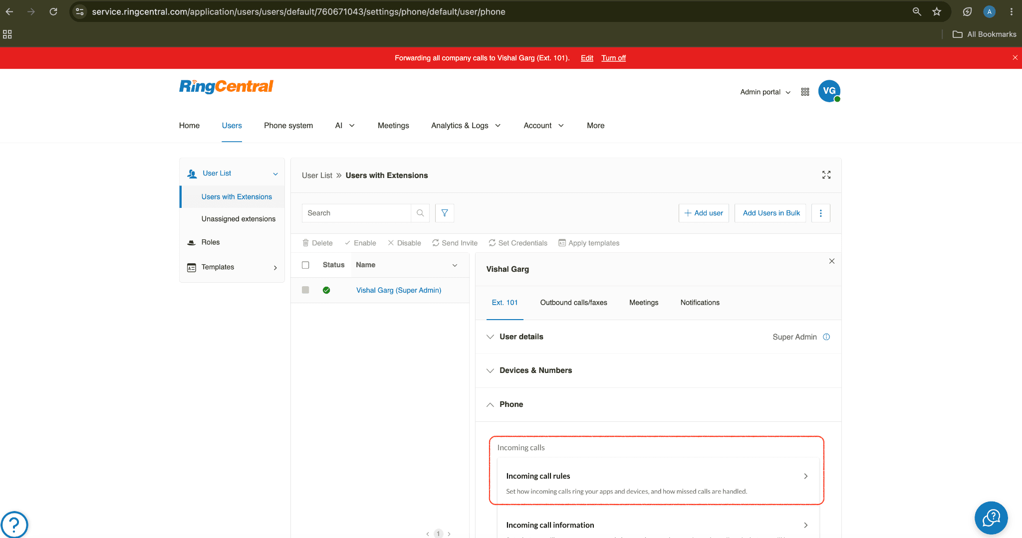
Task: Click the Super Admin info icon
Action: (826, 337)
